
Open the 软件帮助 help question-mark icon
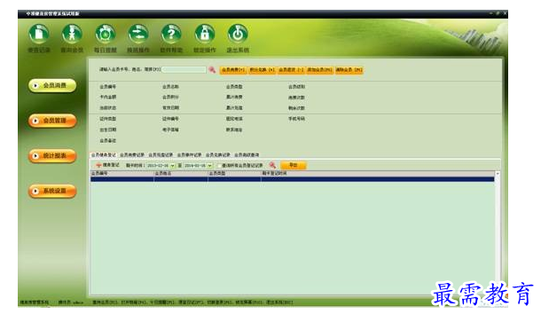pyautogui.click(x=171, y=34)
